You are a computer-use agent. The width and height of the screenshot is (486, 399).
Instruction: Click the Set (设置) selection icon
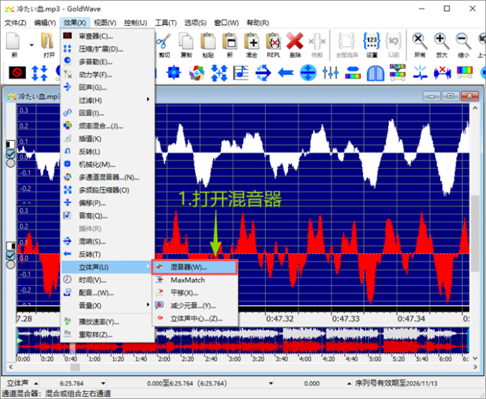tap(372, 41)
